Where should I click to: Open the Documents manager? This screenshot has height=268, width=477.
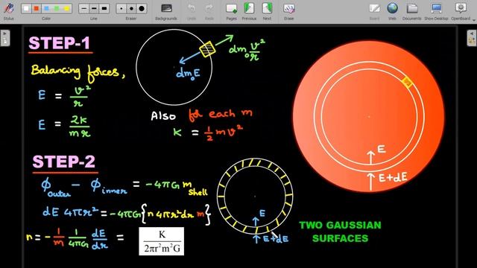coord(412,12)
